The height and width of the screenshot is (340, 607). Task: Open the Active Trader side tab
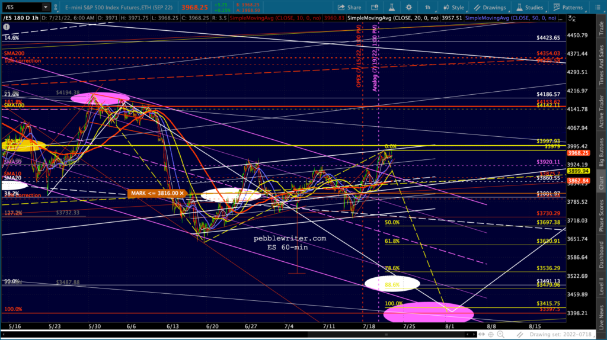[x=601, y=111]
